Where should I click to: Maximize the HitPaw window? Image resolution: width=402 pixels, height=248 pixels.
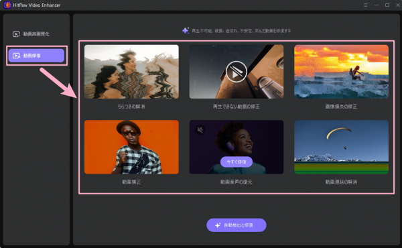pos(387,5)
